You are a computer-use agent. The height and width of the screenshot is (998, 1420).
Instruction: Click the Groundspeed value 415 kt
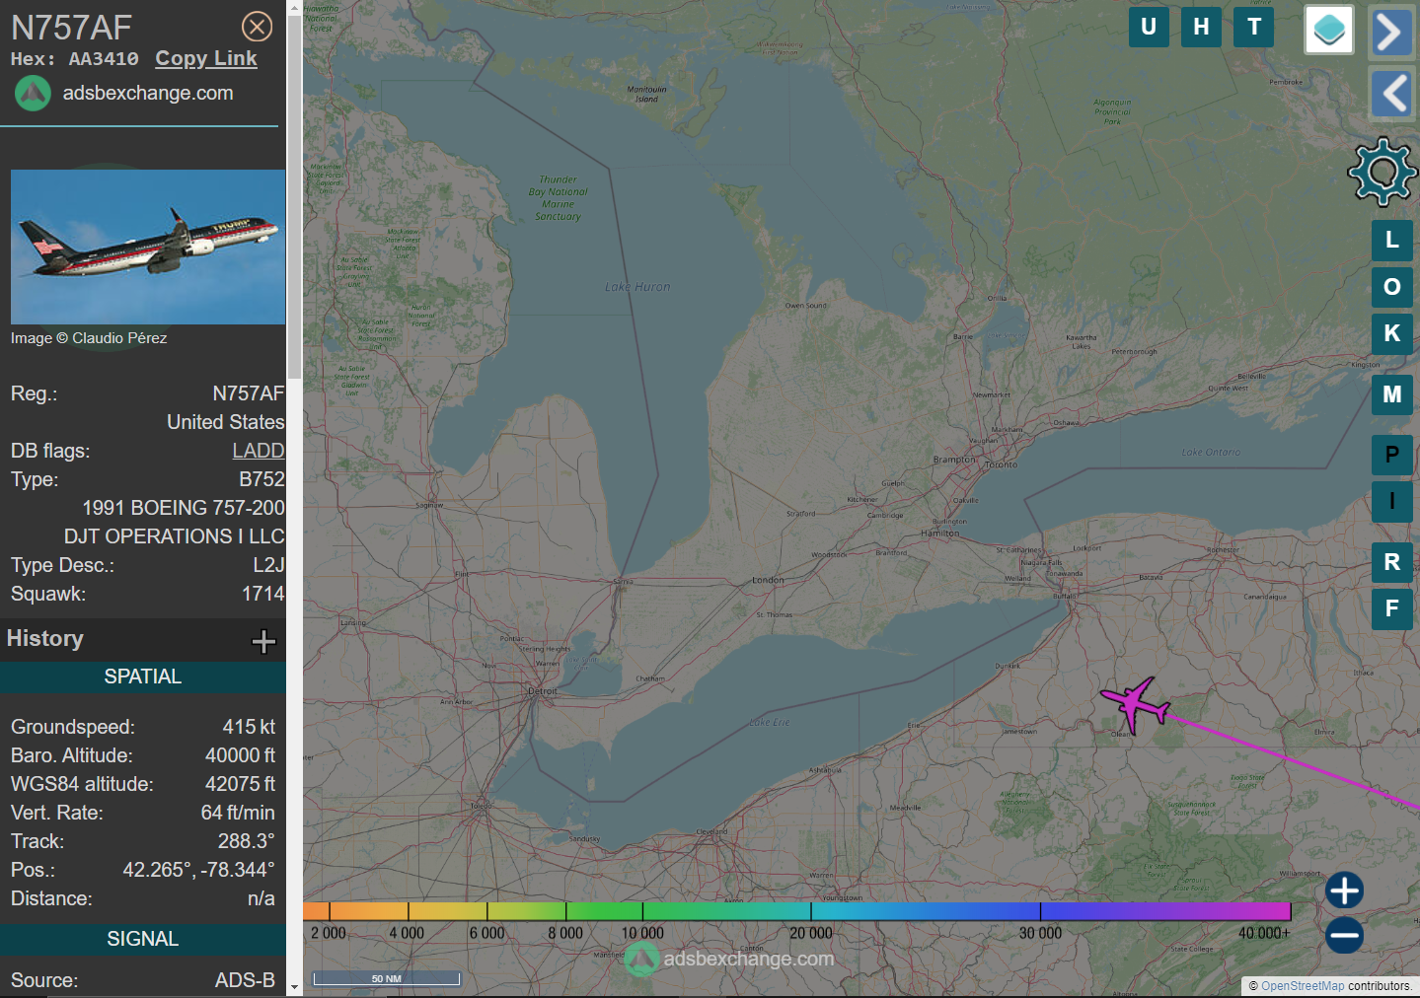pyautogui.click(x=249, y=727)
